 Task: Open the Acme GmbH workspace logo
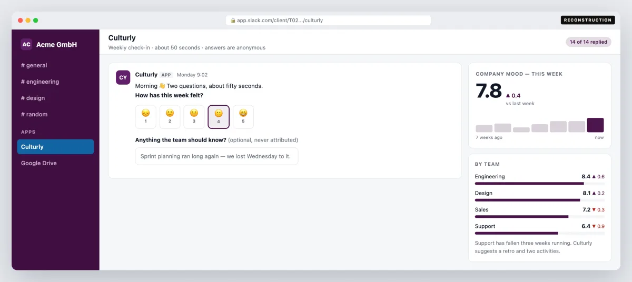tap(26, 45)
